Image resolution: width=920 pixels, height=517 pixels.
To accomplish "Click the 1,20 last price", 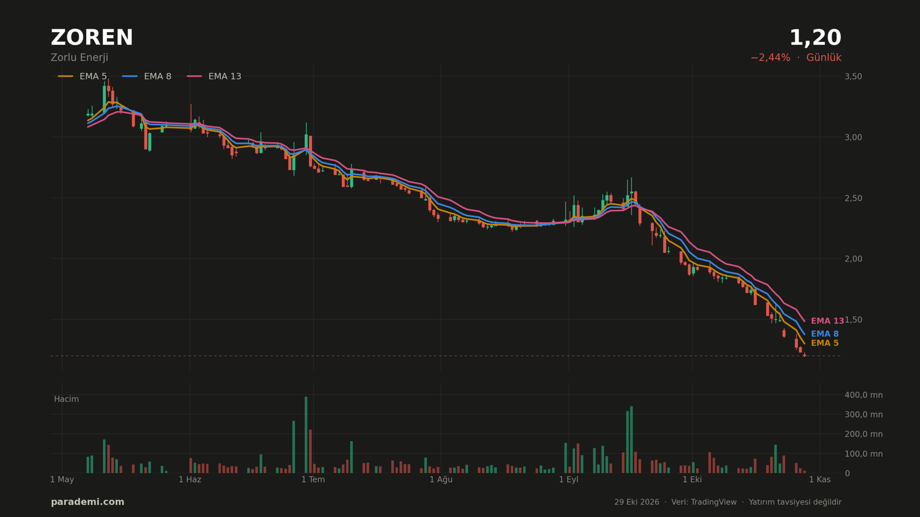I will (x=815, y=38).
